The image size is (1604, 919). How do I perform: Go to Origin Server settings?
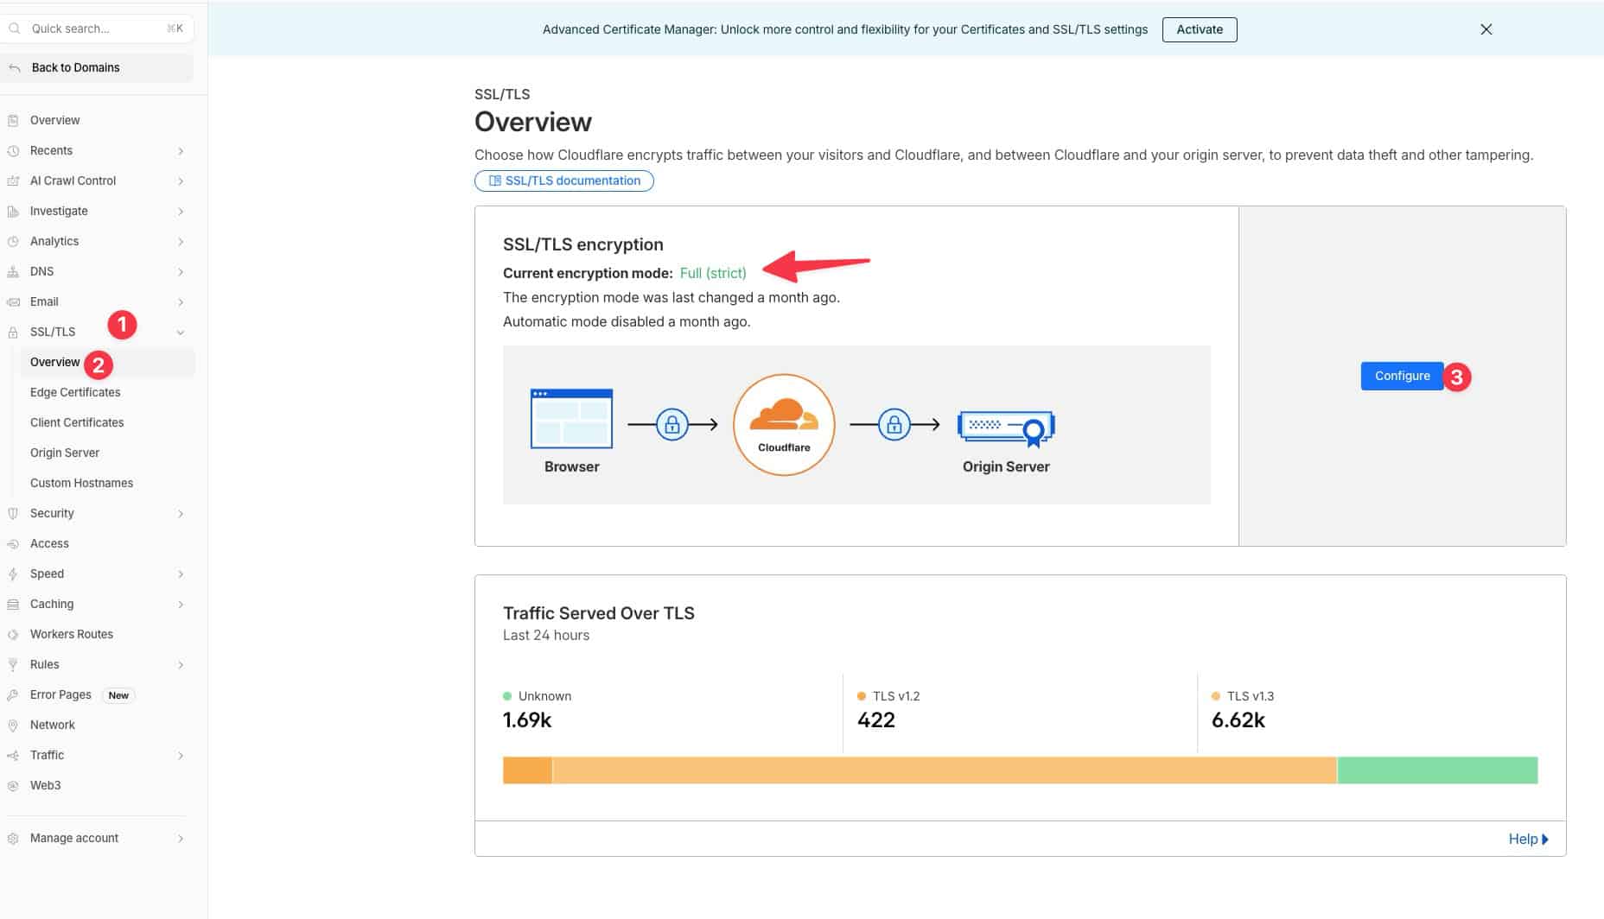tap(65, 453)
